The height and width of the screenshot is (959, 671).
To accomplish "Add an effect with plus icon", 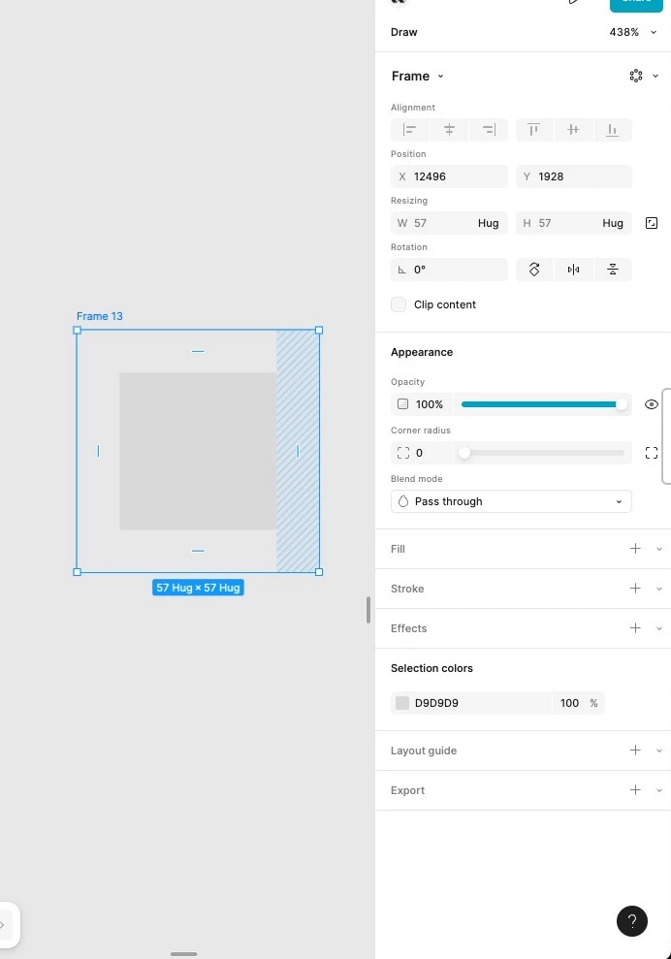I will click(x=635, y=628).
